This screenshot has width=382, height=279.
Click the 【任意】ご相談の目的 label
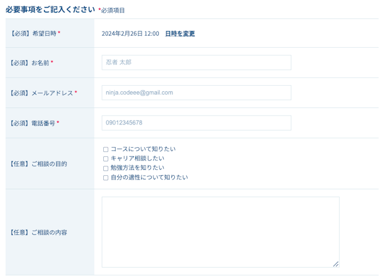tap(38, 164)
